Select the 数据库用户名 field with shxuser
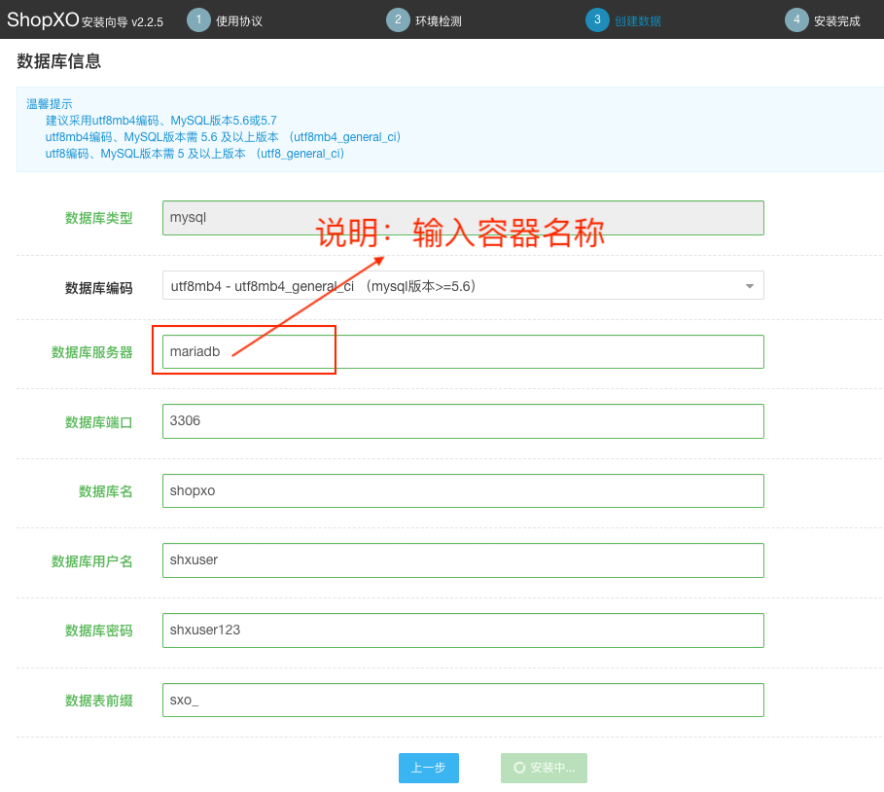Image resolution: width=884 pixels, height=792 pixels. [463, 560]
